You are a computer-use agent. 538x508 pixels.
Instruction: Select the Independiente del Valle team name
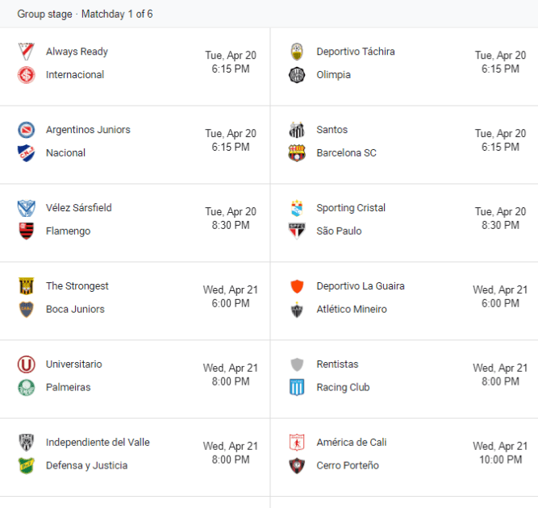(x=98, y=443)
